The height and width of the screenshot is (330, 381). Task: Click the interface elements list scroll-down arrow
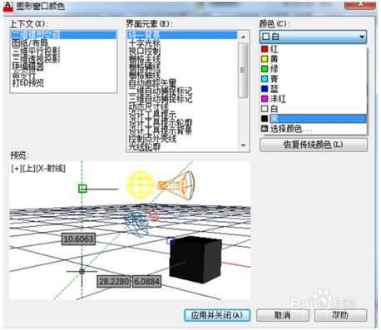click(243, 145)
